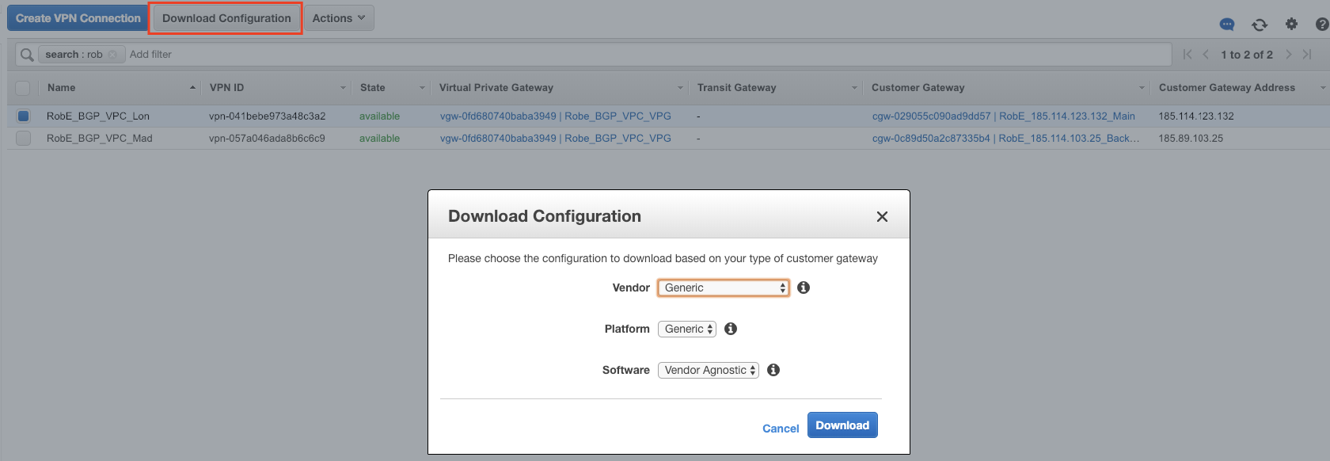Open the Platform dropdown

click(x=686, y=329)
